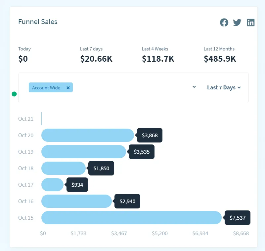Viewport: 265px width, 251px height.
Task: Open the Last 7 Days dropdown
Action: tap(224, 87)
